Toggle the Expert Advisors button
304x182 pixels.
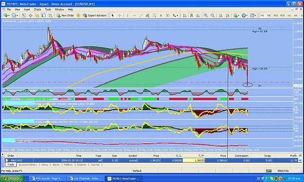[95, 16]
